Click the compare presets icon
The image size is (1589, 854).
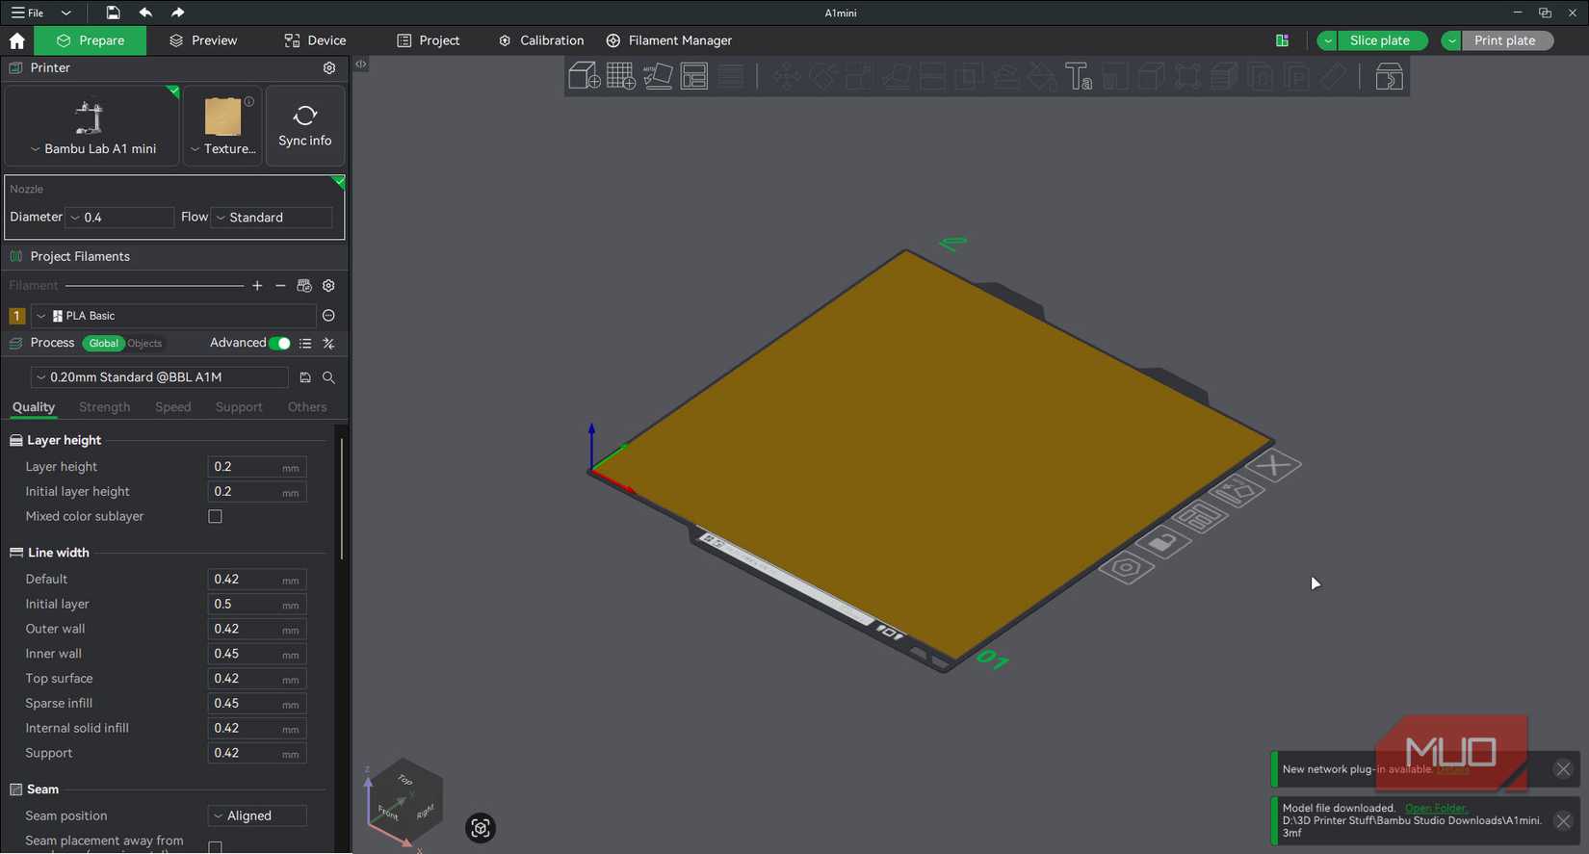328,344
